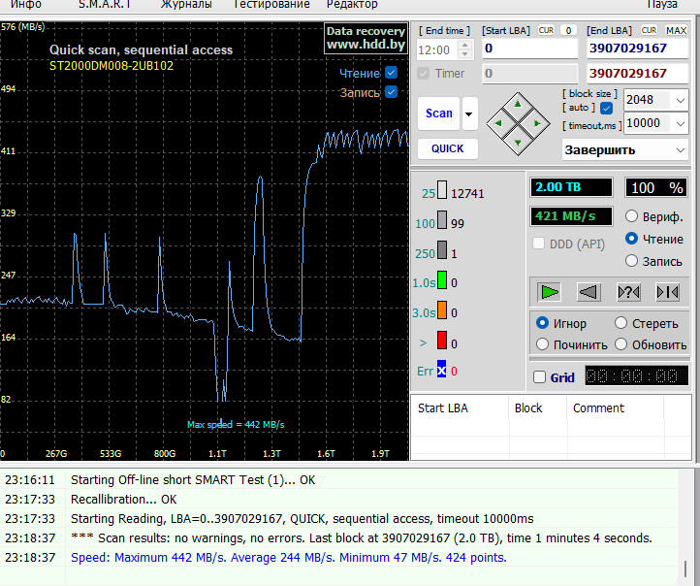This screenshot has height=586, width=700.
Task: Toggle the Запись graph checkbox
Action: (x=391, y=92)
